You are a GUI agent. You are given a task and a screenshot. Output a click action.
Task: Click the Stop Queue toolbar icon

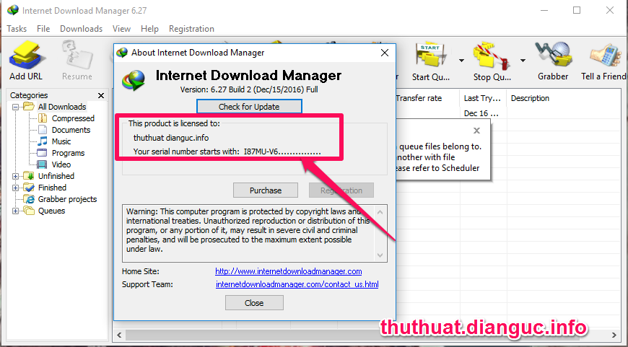(492, 61)
